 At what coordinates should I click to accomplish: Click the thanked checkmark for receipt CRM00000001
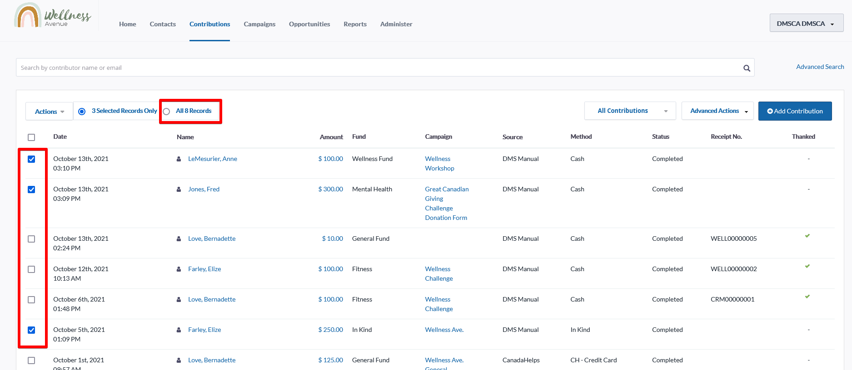[x=807, y=297]
